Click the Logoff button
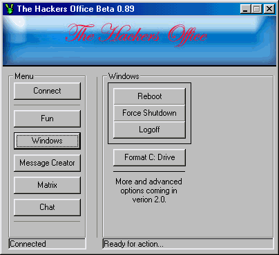 149,130
